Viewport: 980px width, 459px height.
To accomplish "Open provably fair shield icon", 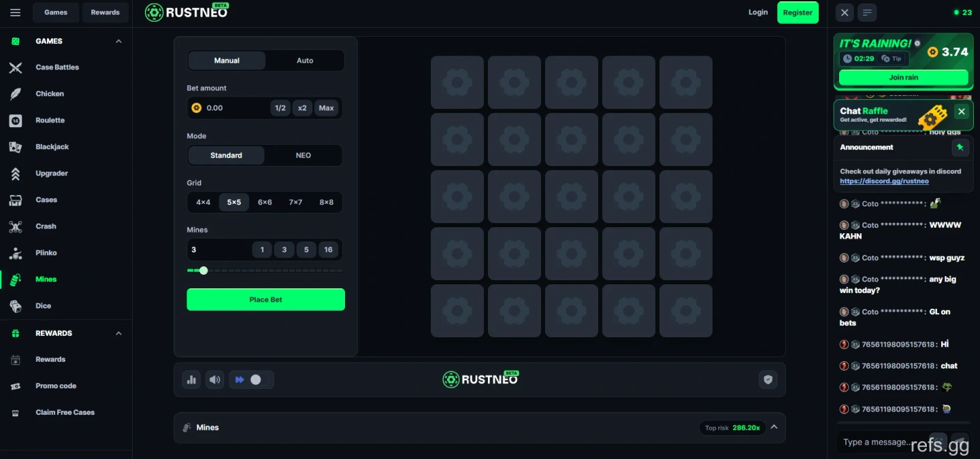I will point(768,379).
